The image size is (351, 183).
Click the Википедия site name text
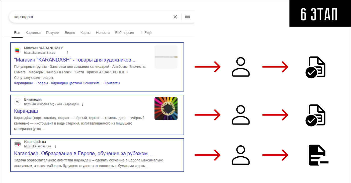point(33,99)
